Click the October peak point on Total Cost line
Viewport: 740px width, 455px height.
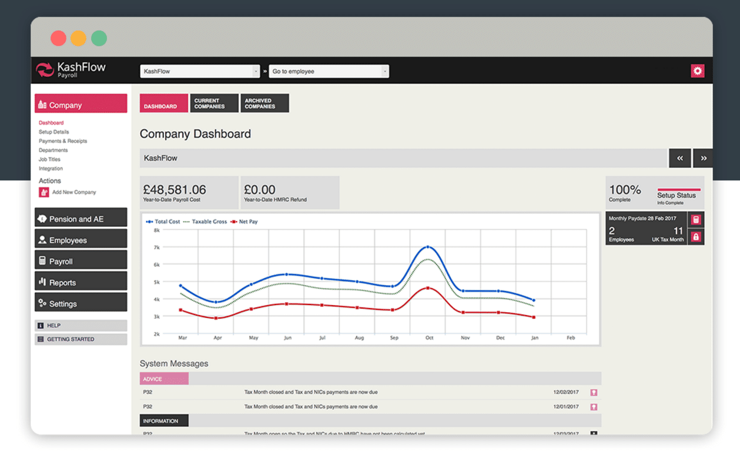tap(428, 247)
